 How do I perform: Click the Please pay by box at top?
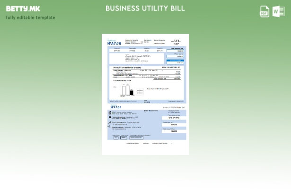(x=176, y=55)
